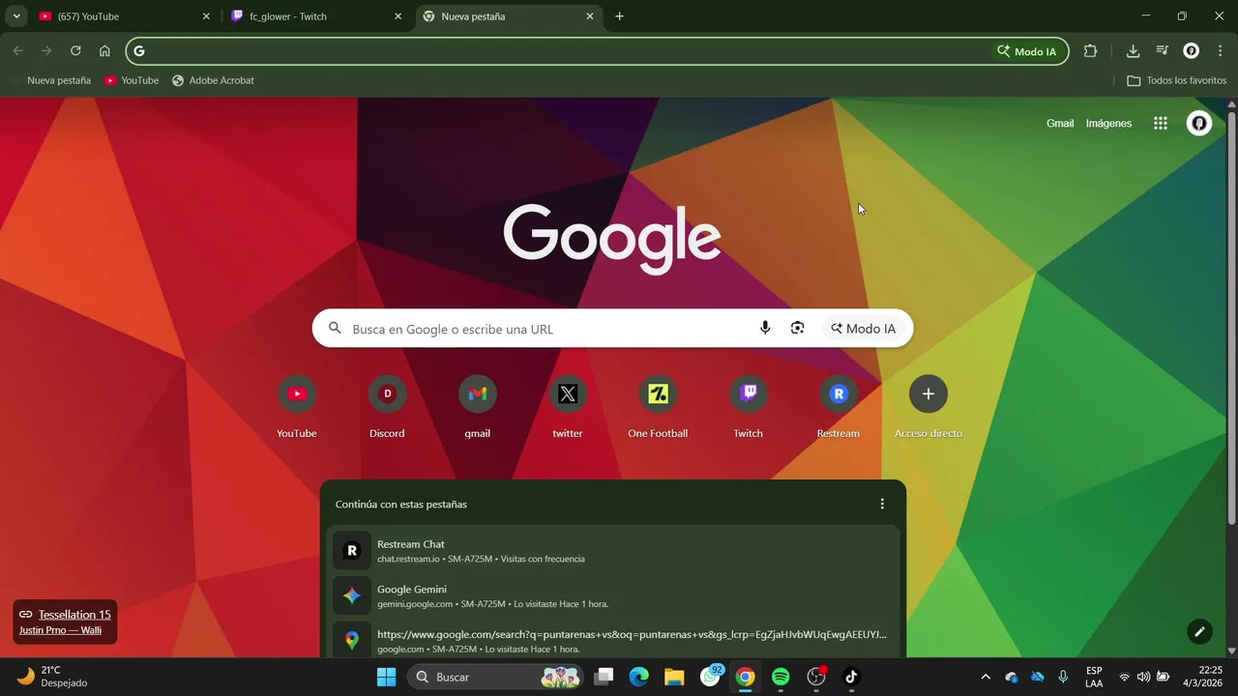Viewport: 1238px width, 696px height.
Task: Open Spotify from the taskbar
Action: coord(781,677)
